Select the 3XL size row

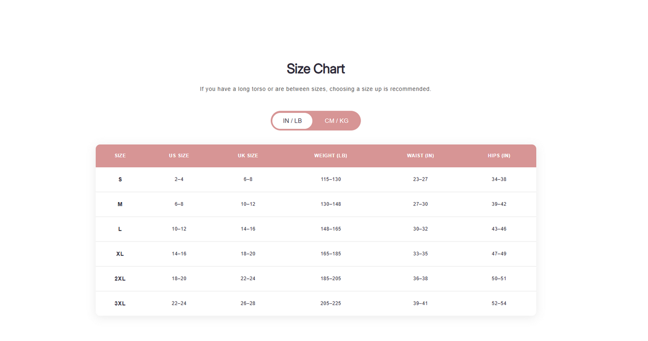120,303
